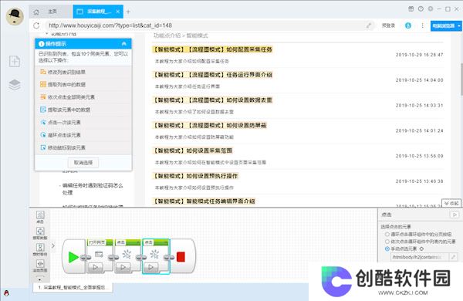Choose 修改列表识别结果 in 操作提示
This screenshot has height=301, width=463.
tap(83, 72)
